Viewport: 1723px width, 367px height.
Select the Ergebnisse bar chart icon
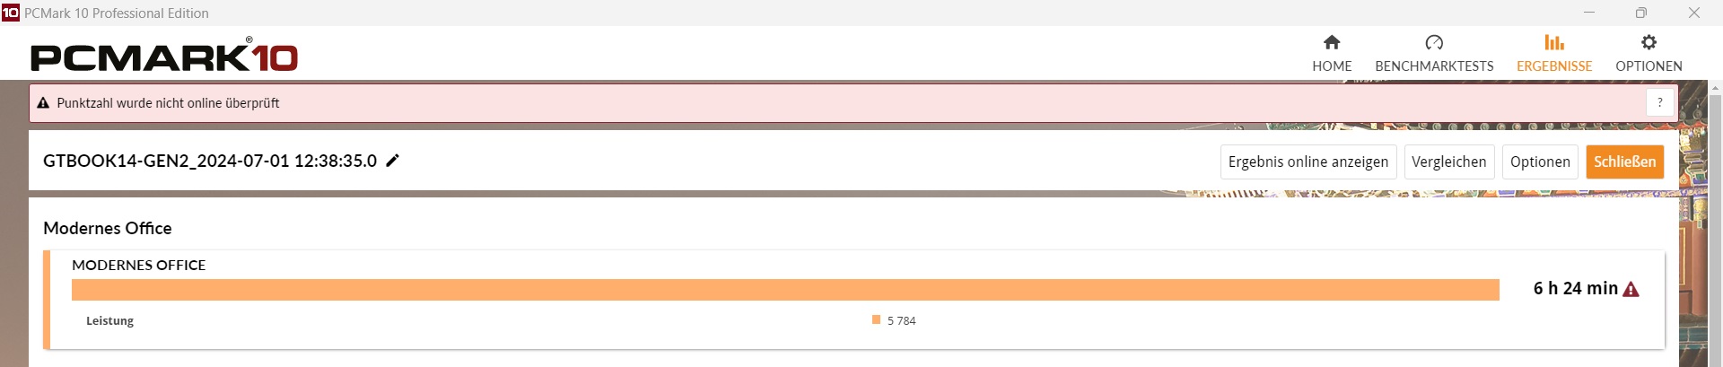pyautogui.click(x=1554, y=42)
